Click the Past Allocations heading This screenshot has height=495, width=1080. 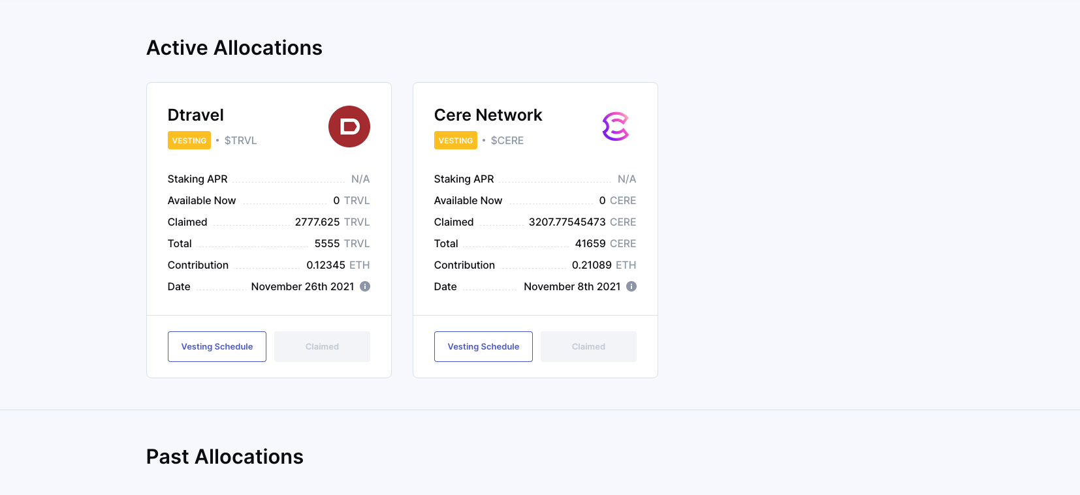point(225,457)
